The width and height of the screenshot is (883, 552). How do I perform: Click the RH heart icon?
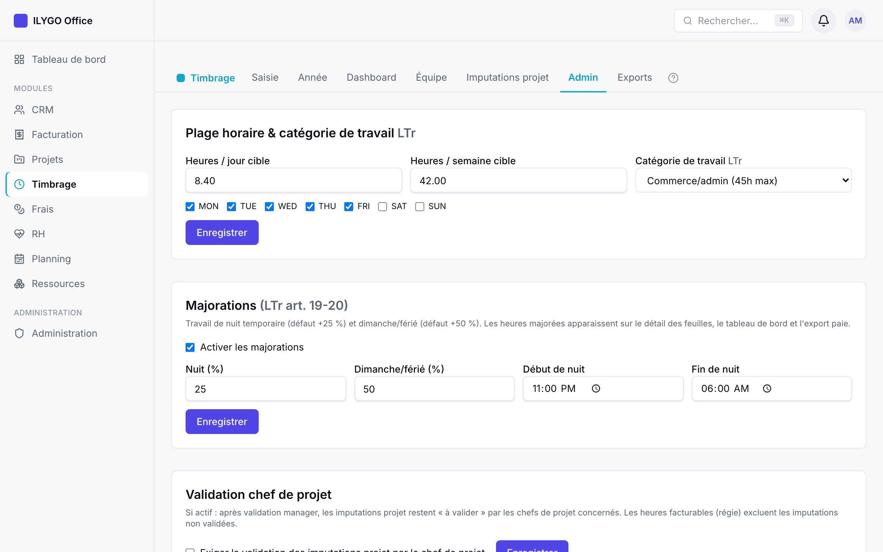point(19,234)
